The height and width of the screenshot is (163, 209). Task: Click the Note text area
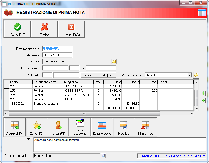tap(120, 145)
